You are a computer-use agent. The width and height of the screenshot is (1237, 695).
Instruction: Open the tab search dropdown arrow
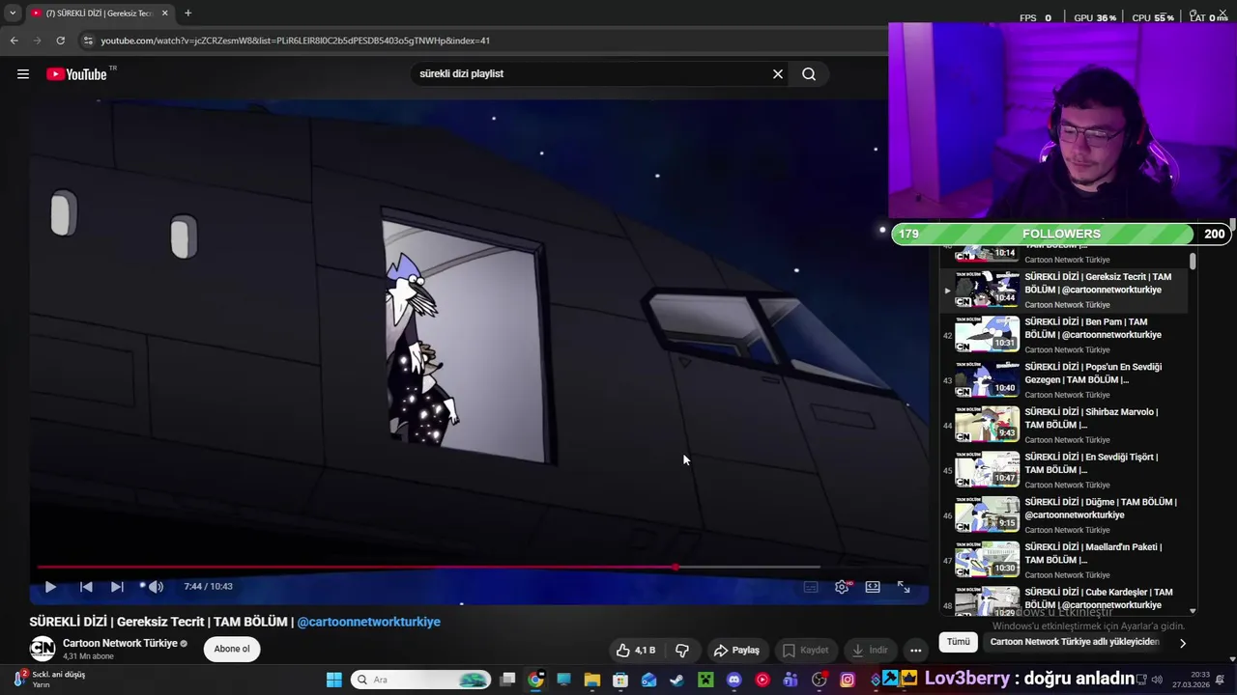12,13
